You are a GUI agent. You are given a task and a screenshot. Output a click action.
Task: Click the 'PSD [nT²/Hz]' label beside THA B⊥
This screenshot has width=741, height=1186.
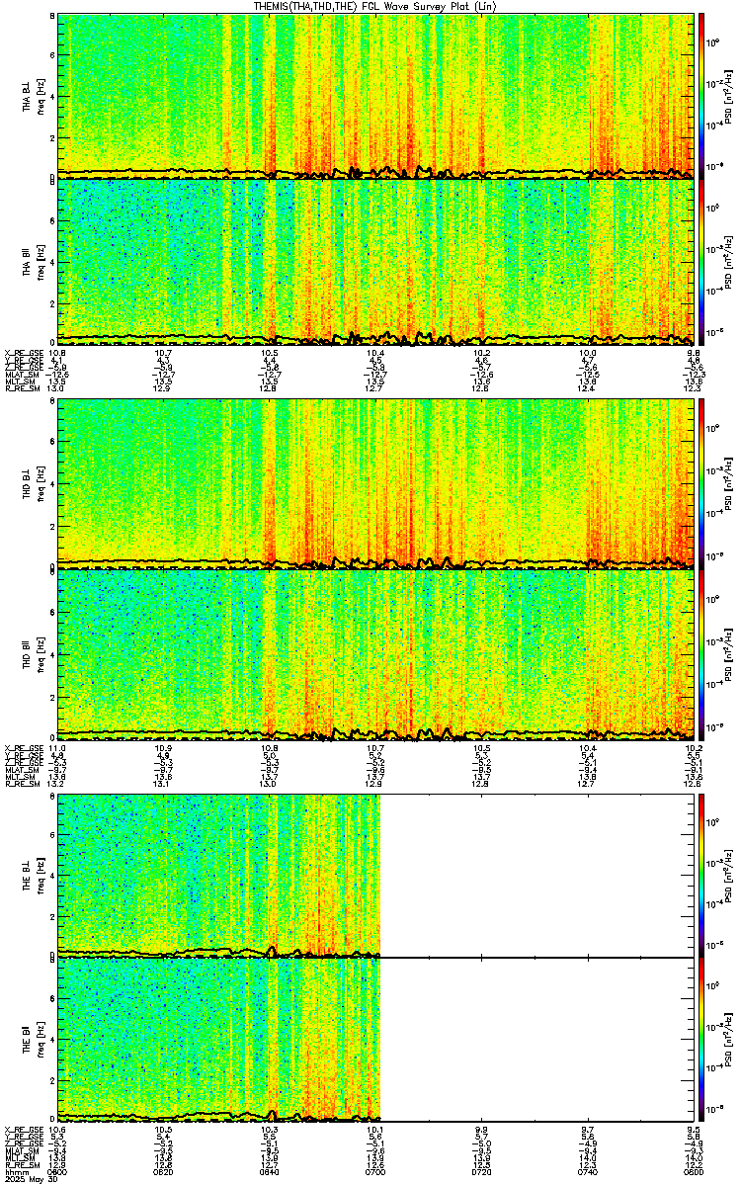(730, 95)
